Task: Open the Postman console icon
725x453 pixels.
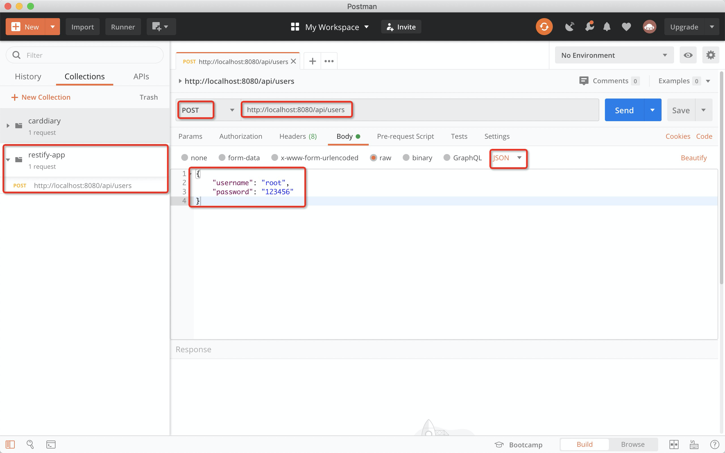Action: point(51,444)
